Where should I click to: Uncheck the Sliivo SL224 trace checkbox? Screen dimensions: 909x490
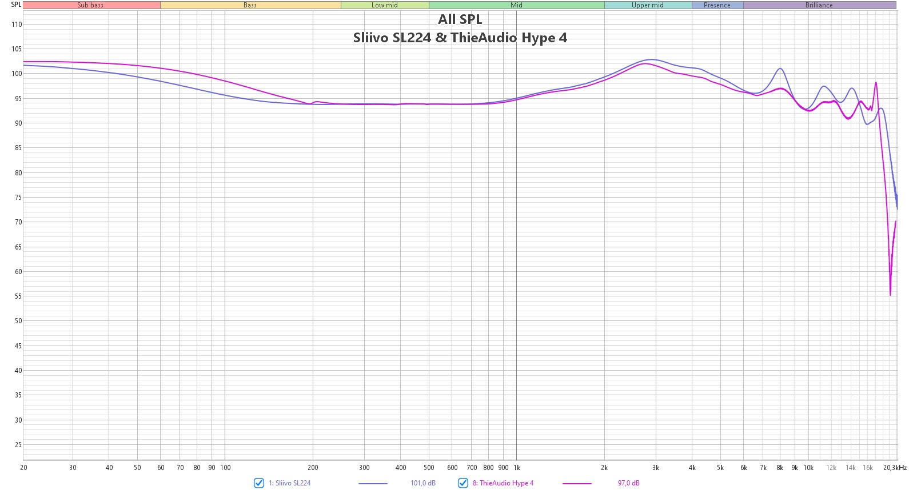259,483
